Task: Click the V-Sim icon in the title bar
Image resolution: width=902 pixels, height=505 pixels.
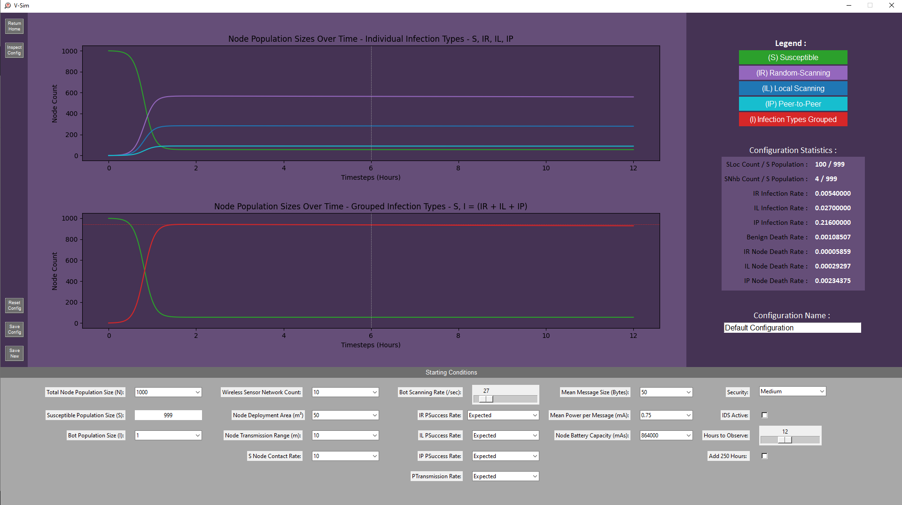Action: pyautogui.click(x=7, y=5)
